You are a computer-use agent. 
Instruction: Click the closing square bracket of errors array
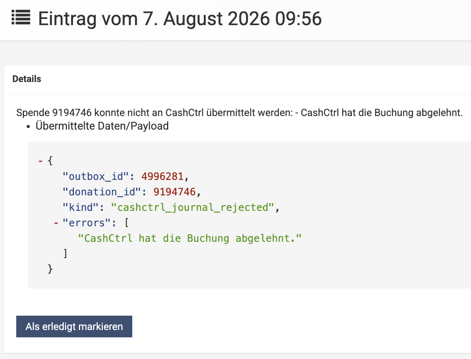click(x=65, y=254)
